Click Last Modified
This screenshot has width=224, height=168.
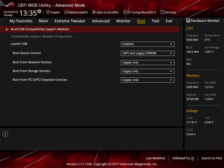coord(156,158)
